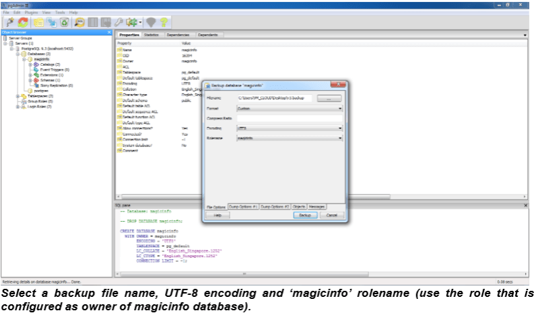
Task: Switch to the Dependents tab
Action: [x=207, y=35]
